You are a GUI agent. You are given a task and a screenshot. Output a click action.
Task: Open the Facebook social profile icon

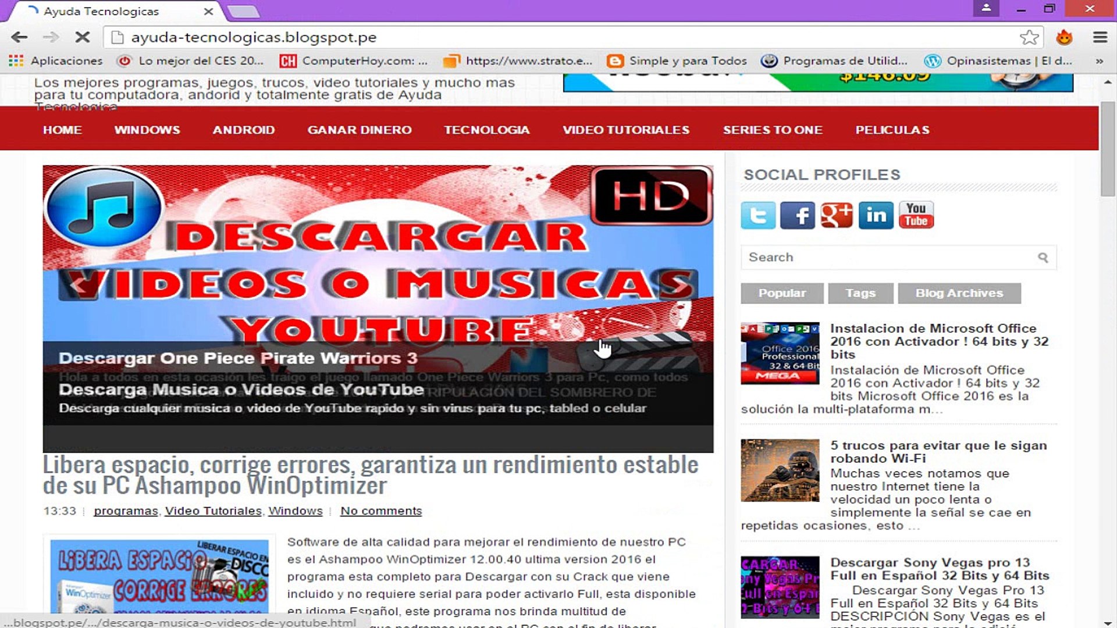click(797, 216)
